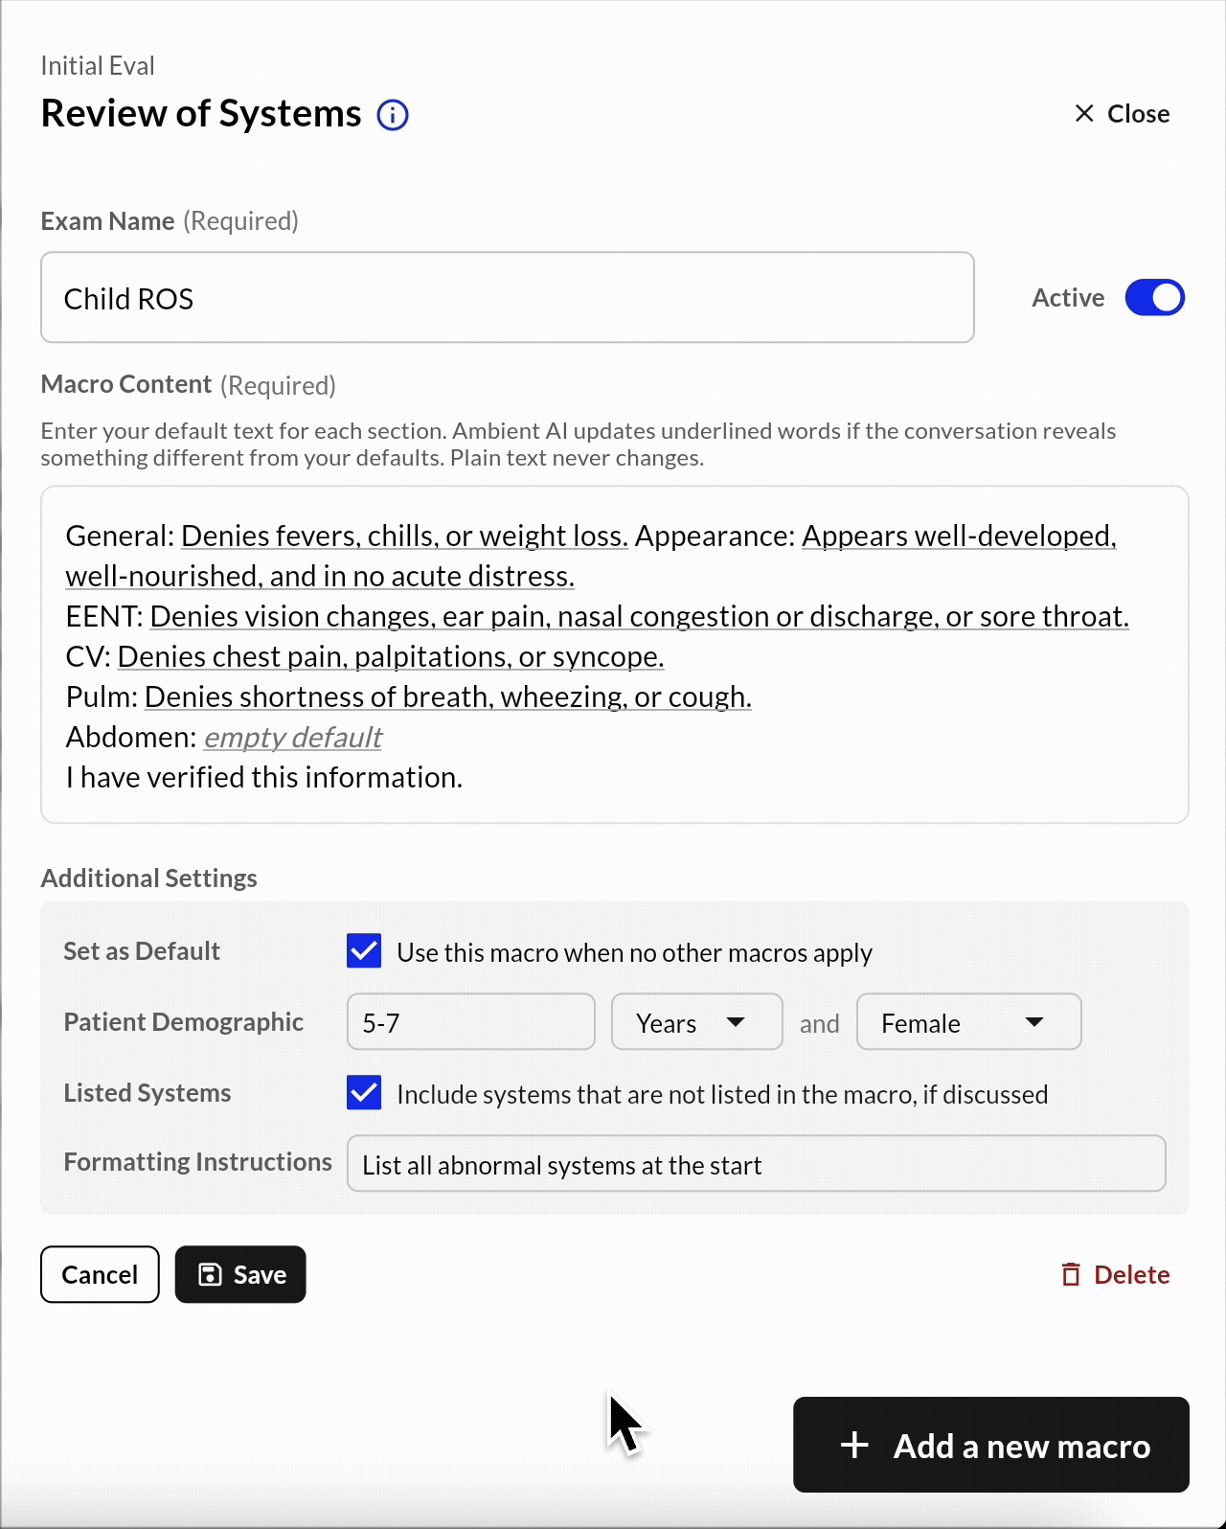Click the info icon beside Review of Systems
This screenshot has width=1226, height=1529.
click(x=392, y=114)
